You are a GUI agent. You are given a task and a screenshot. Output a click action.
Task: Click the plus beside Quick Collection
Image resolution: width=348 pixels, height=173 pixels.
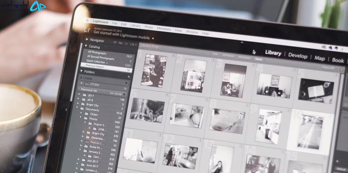point(107,63)
